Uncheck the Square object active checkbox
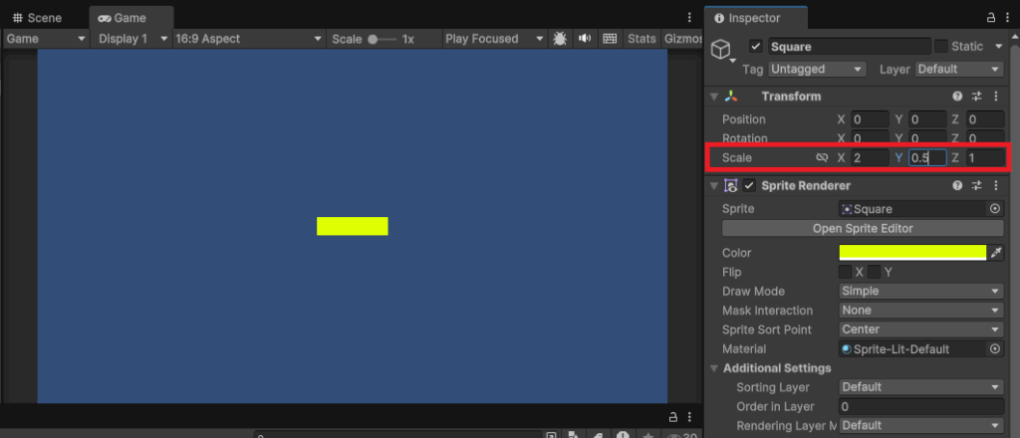Image resolution: width=1020 pixels, height=438 pixels. pyautogui.click(x=755, y=46)
